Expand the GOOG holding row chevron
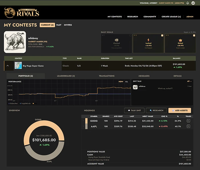Screen dimensions: 200x170 (x=83, y=121)
